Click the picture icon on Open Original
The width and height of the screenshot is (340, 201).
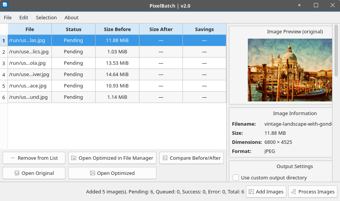pos(17,173)
